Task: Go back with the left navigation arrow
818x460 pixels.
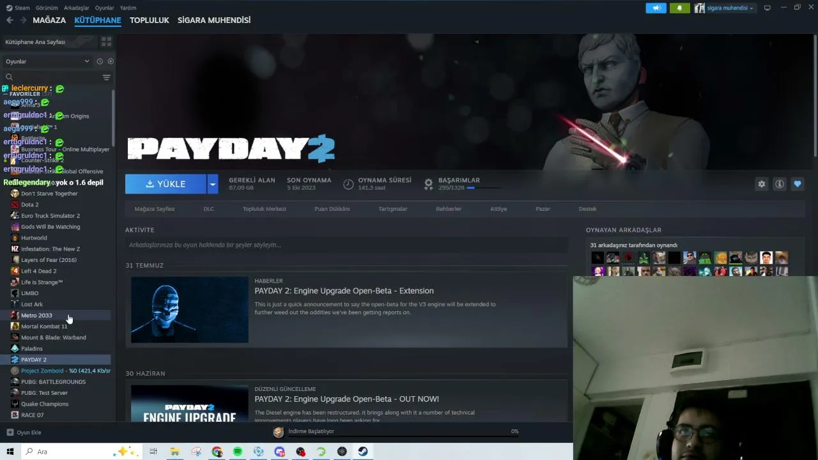Action: (10, 20)
